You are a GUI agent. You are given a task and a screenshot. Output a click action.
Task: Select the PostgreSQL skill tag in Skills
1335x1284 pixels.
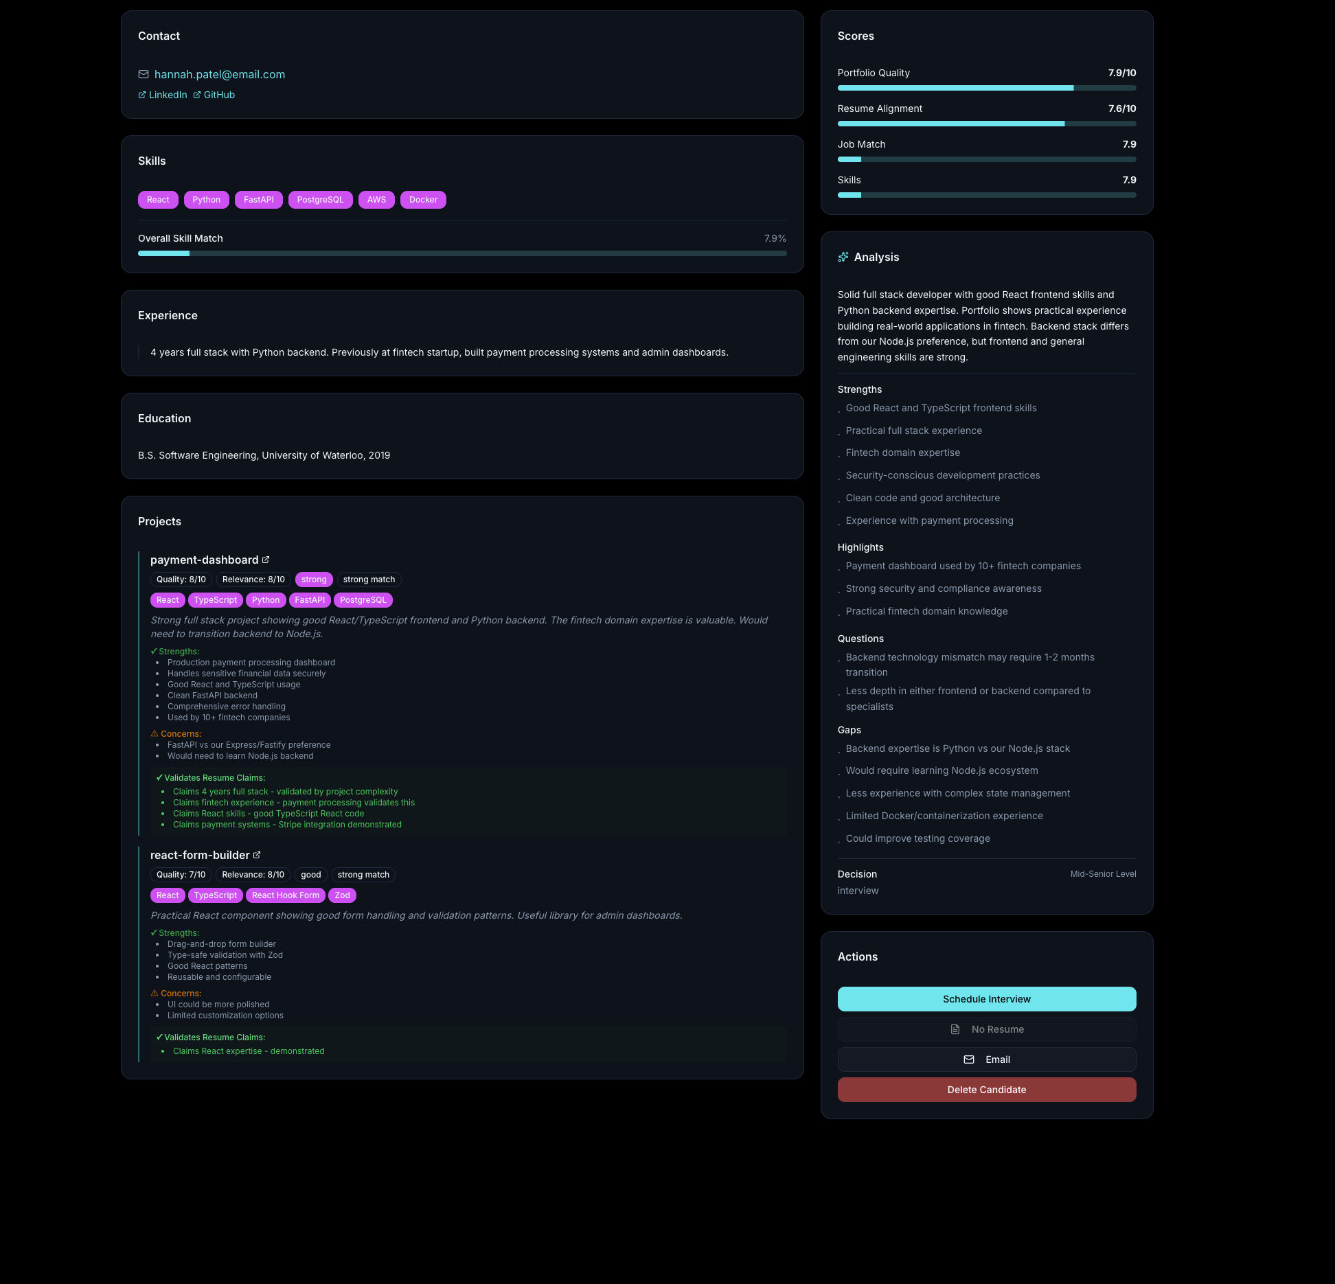click(320, 200)
